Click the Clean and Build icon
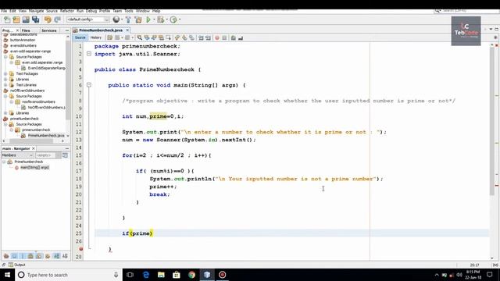The image size is (500, 281). pos(138,20)
